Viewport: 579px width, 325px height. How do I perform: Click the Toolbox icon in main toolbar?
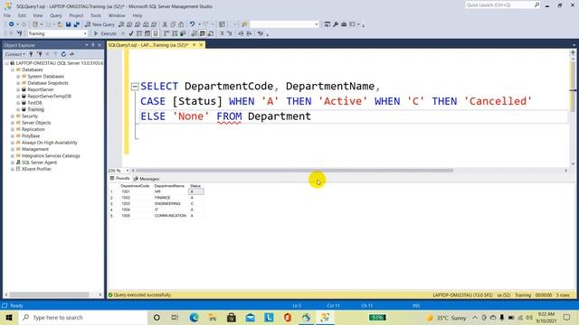344,24
